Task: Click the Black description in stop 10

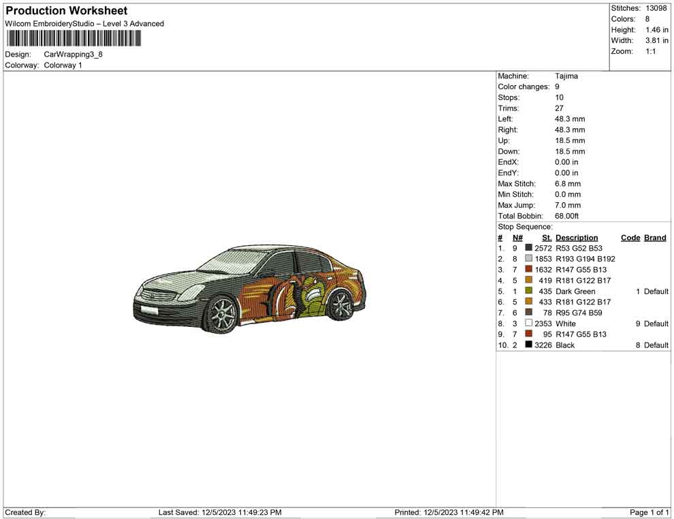Action: tap(565, 345)
